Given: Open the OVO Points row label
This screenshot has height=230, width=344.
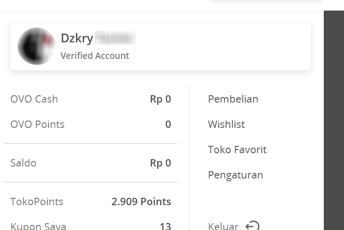Looking at the screenshot, I should click(38, 124).
